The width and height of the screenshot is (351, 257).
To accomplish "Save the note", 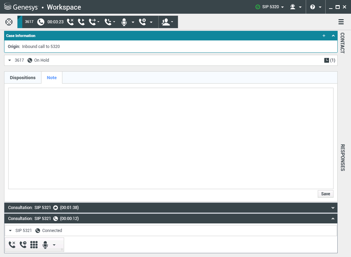I will [x=325, y=194].
